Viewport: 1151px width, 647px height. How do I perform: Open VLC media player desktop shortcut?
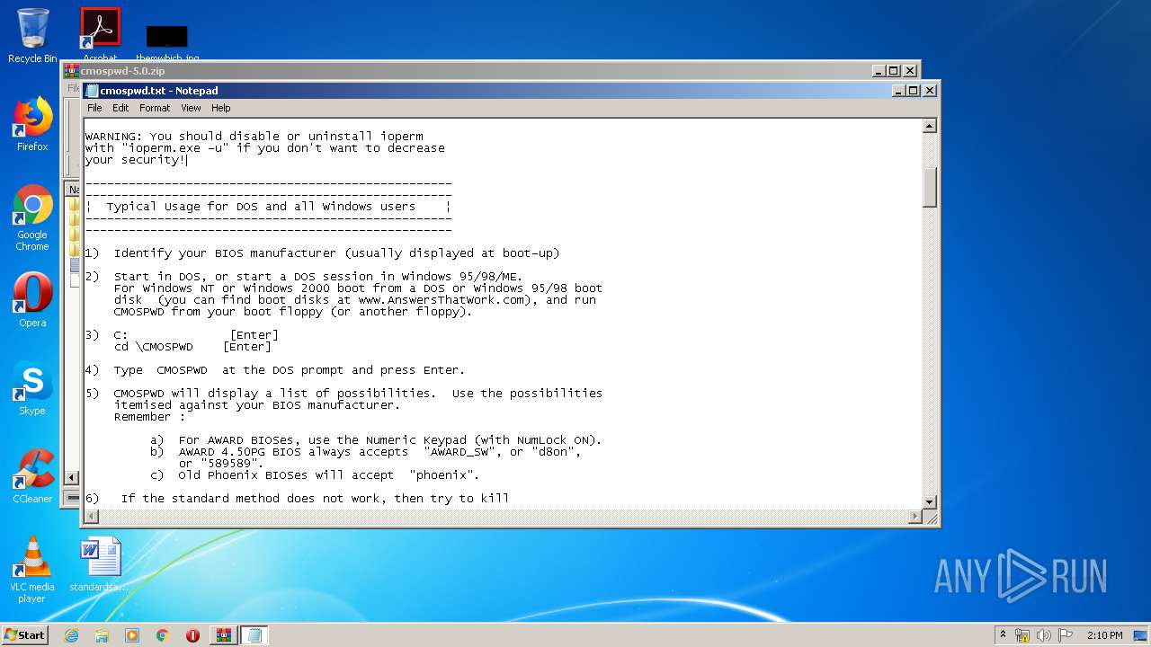point(32,569)
